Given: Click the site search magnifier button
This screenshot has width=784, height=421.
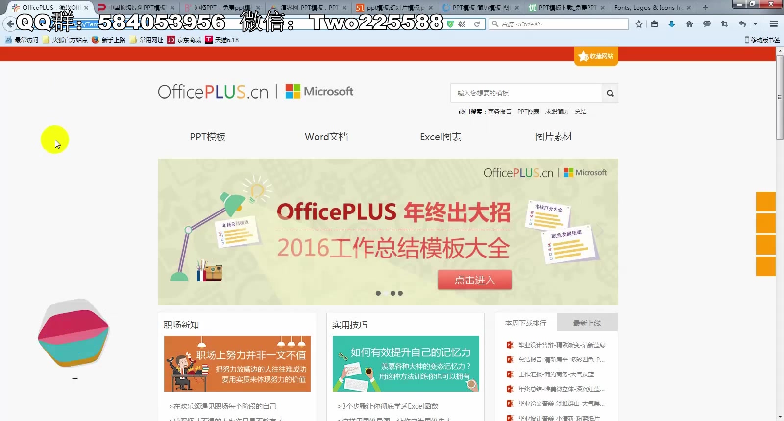Looking at the screenshot, I should 610,93.
